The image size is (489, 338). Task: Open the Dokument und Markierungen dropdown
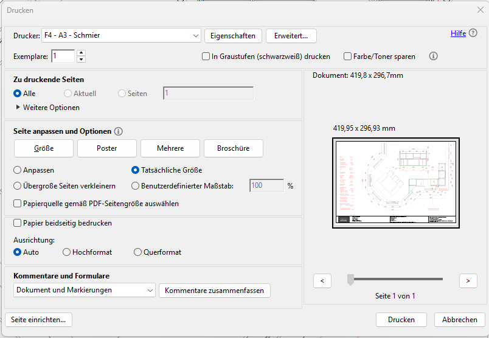pyautogui.click(x=85, y=291)
